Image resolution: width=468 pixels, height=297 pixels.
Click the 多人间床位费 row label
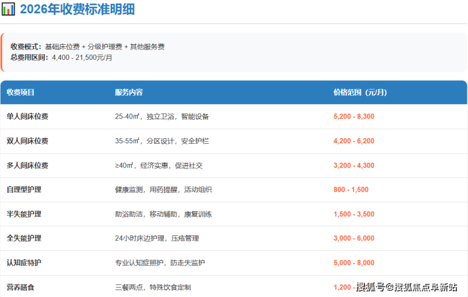click(27, 165)
